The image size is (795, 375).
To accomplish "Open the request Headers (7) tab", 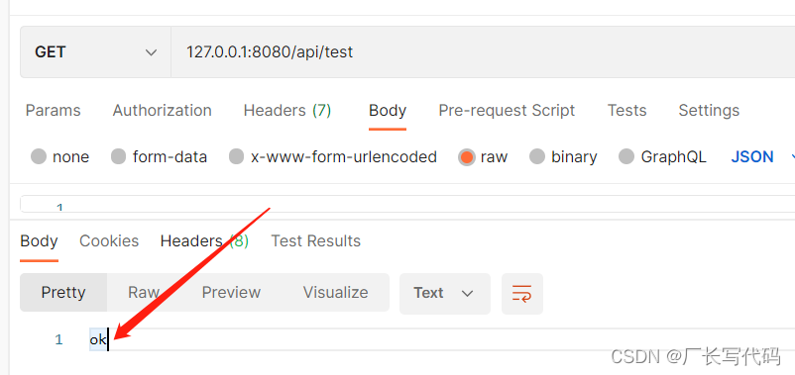I will click(x=287, y=111).
